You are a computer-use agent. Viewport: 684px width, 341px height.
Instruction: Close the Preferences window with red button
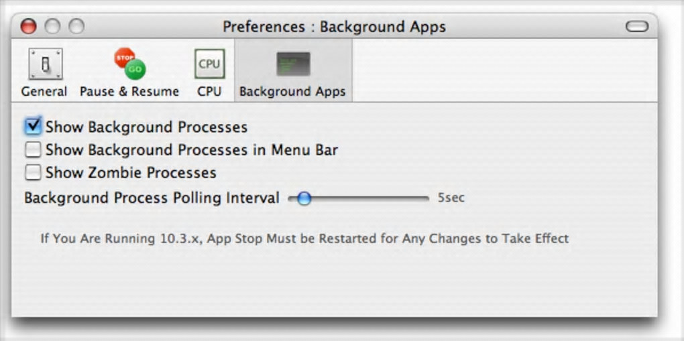coord(28,27)
